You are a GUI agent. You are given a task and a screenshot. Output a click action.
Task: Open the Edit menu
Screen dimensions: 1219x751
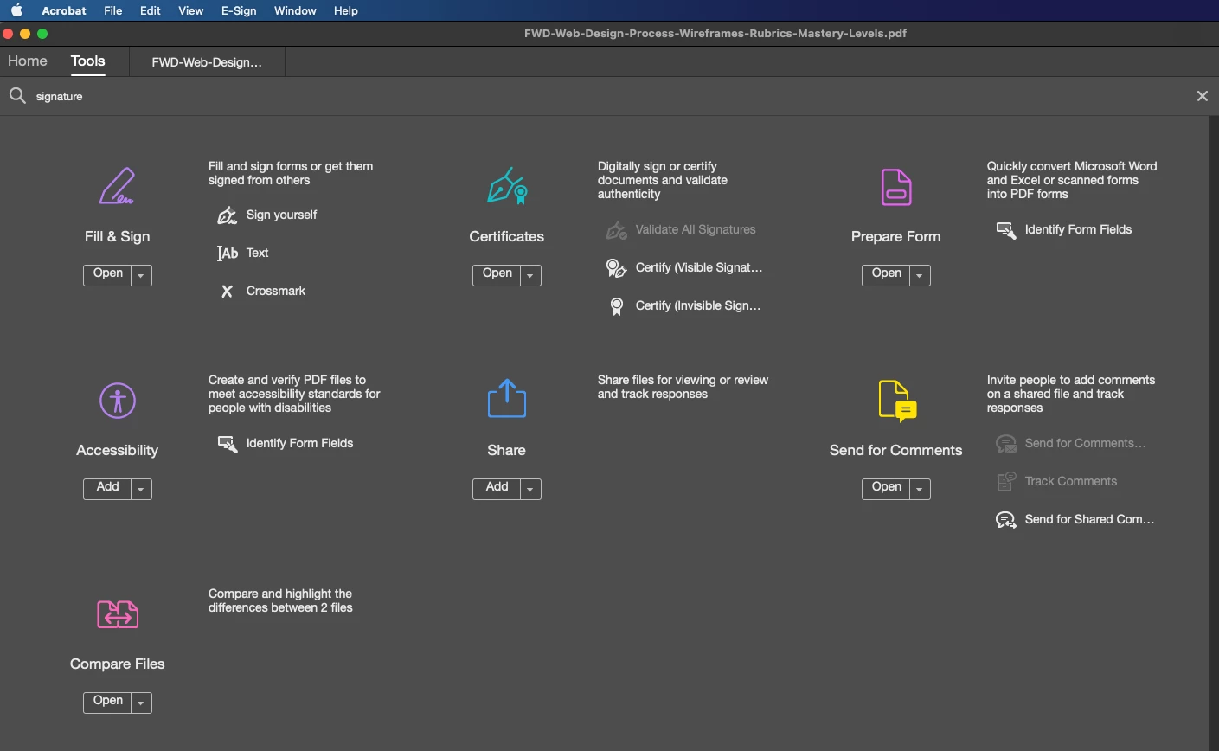pos(151,10)
